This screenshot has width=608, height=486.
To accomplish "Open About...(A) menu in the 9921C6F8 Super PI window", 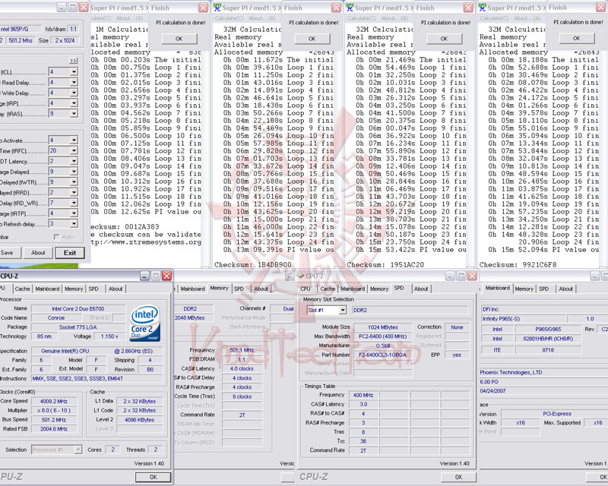I will 527,18.
